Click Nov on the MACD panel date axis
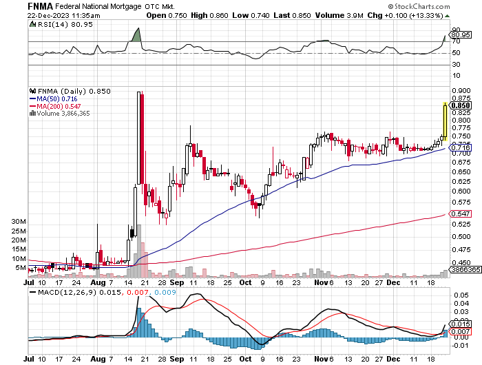Viewport: 482px width, 365px height. tap(322, 359)
